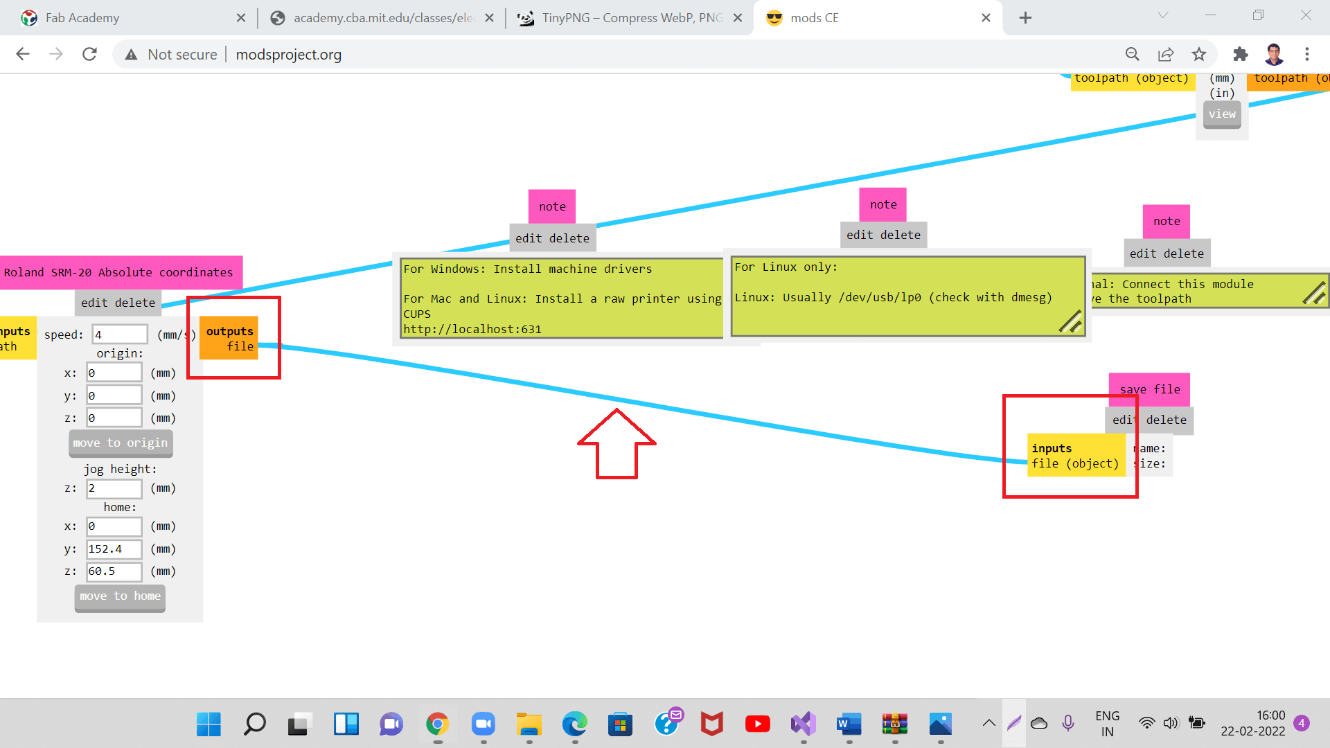Bookmark this page with the star
Viewport: 1330px width, 748px height.
point(1199,54)
